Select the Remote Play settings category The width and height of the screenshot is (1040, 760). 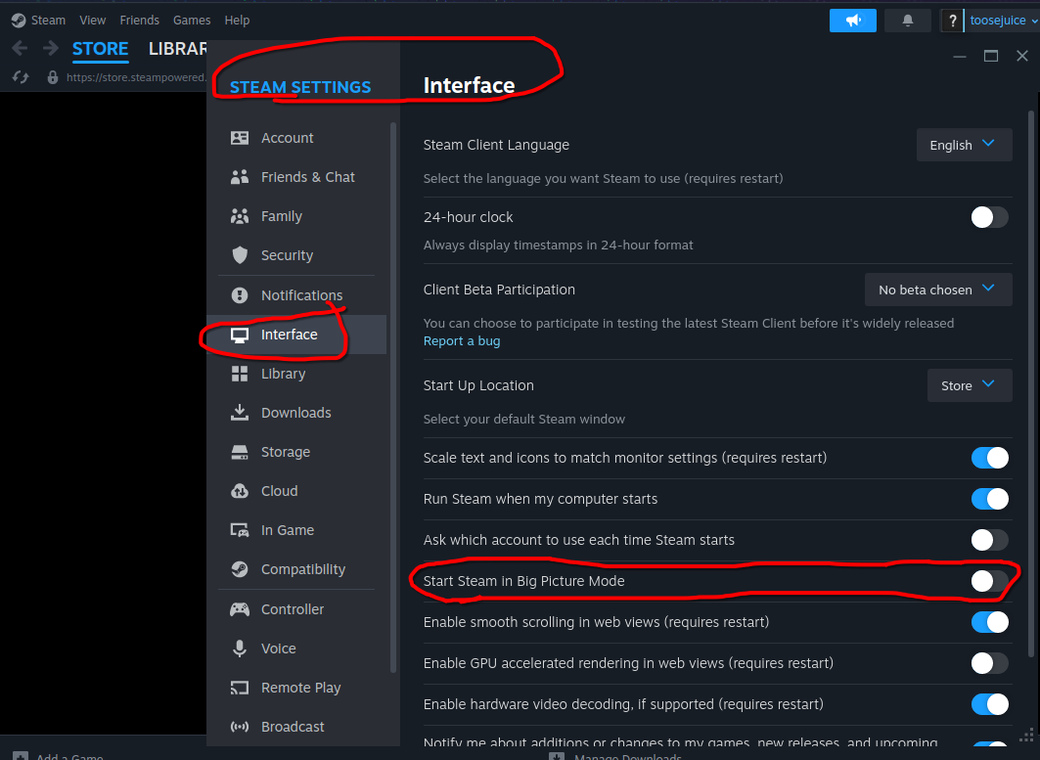296,688
